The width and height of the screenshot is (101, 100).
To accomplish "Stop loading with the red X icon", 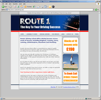I will [15, 7].
